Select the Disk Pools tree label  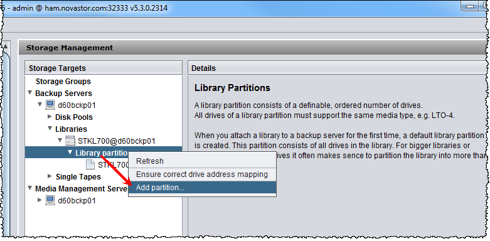click(x=74, y=117)
